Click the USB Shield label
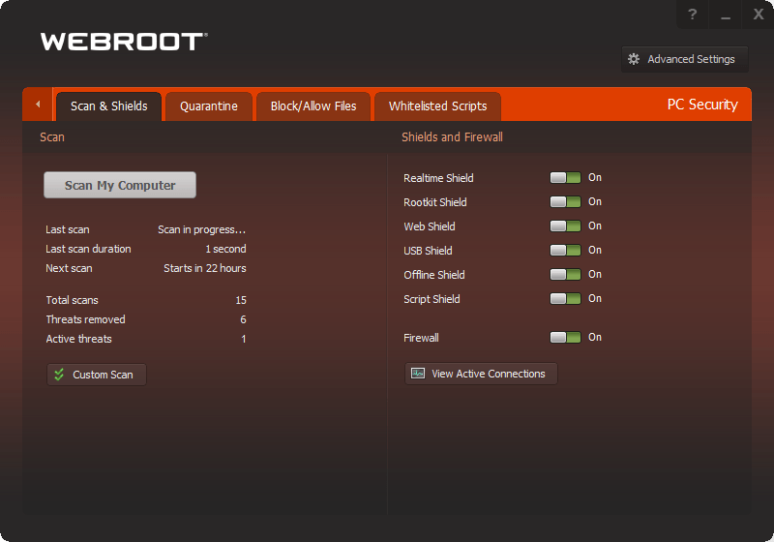This screenshot has width=774, height=542. (428, 251)
